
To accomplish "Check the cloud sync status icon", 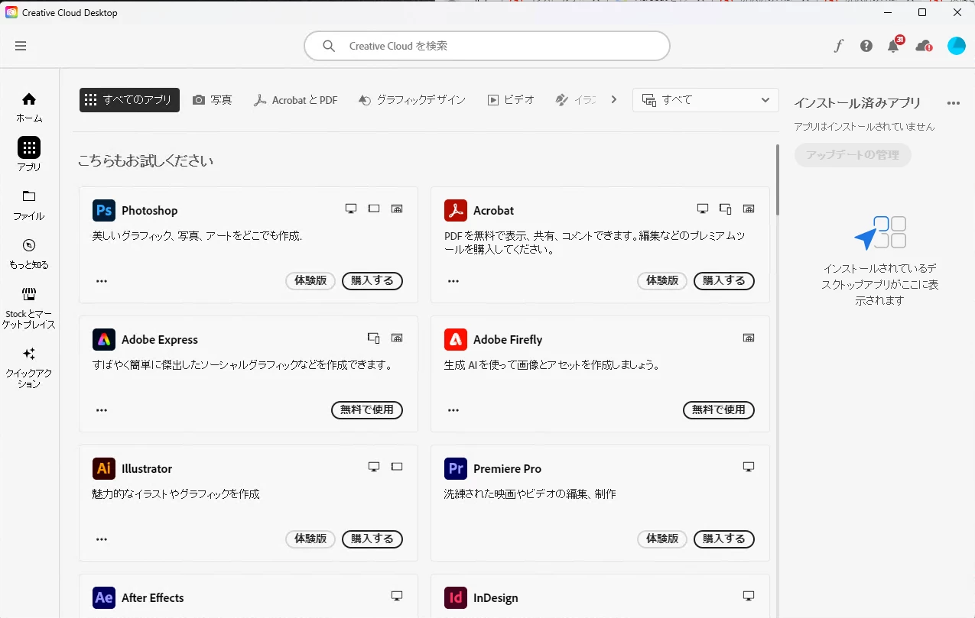I will (924, 46).
